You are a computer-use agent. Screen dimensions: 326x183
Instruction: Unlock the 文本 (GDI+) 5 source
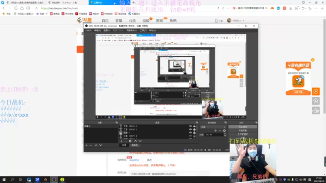[194, 126]
